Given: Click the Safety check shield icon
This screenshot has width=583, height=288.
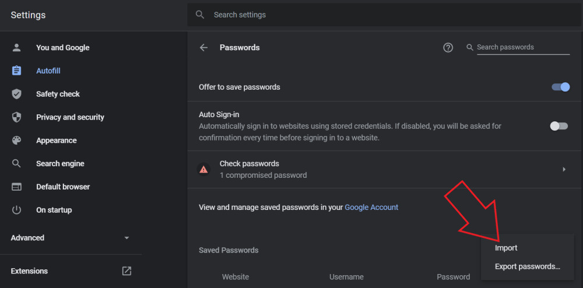Looking at the screenshot, I should pyautogui.click(x=16, y=94).
